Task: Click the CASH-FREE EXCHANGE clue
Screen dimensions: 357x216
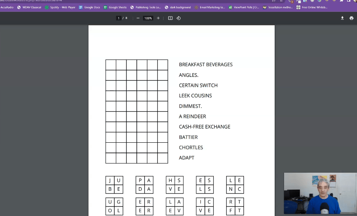Action: pos(205,127)
